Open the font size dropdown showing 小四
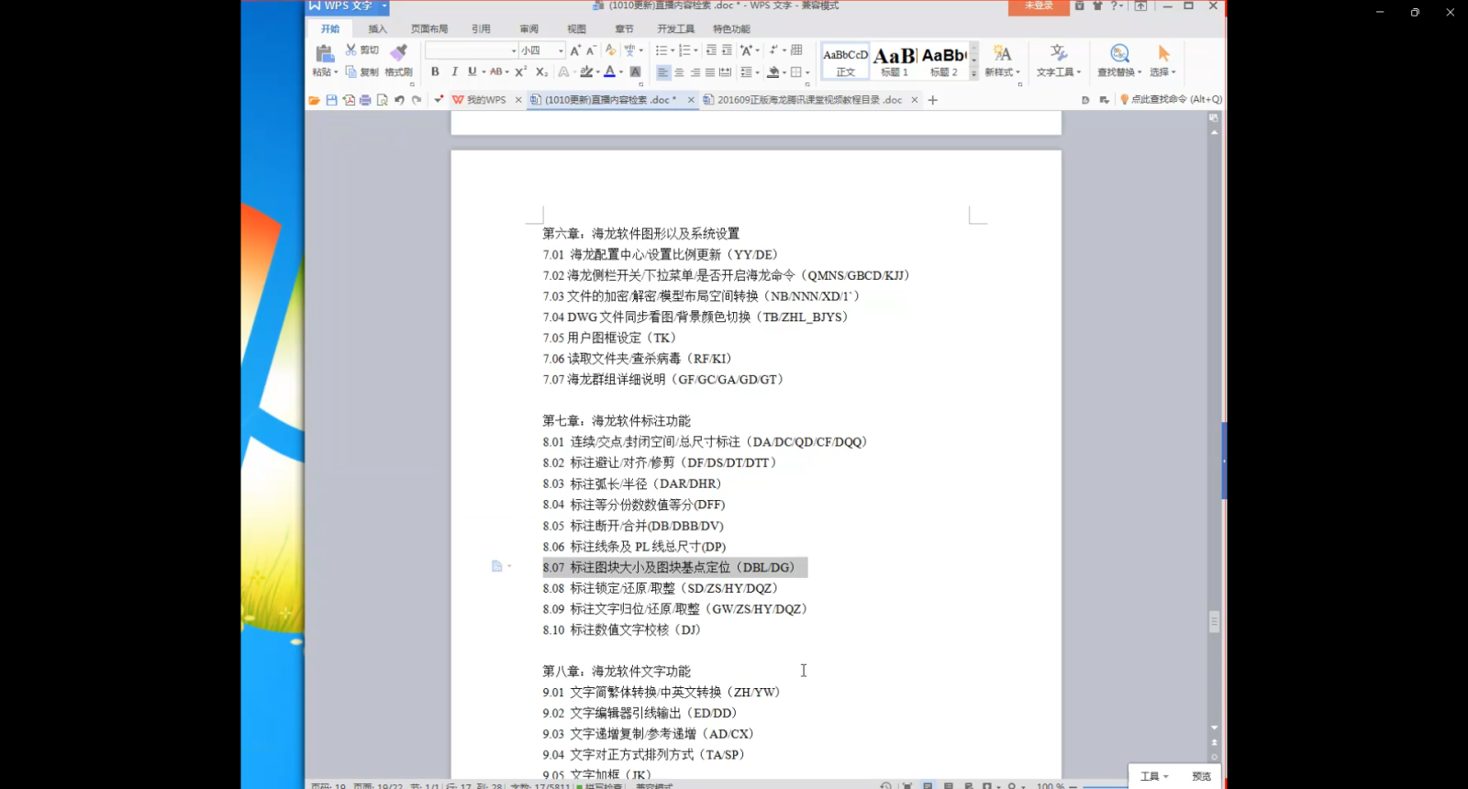 coord(561,50)
